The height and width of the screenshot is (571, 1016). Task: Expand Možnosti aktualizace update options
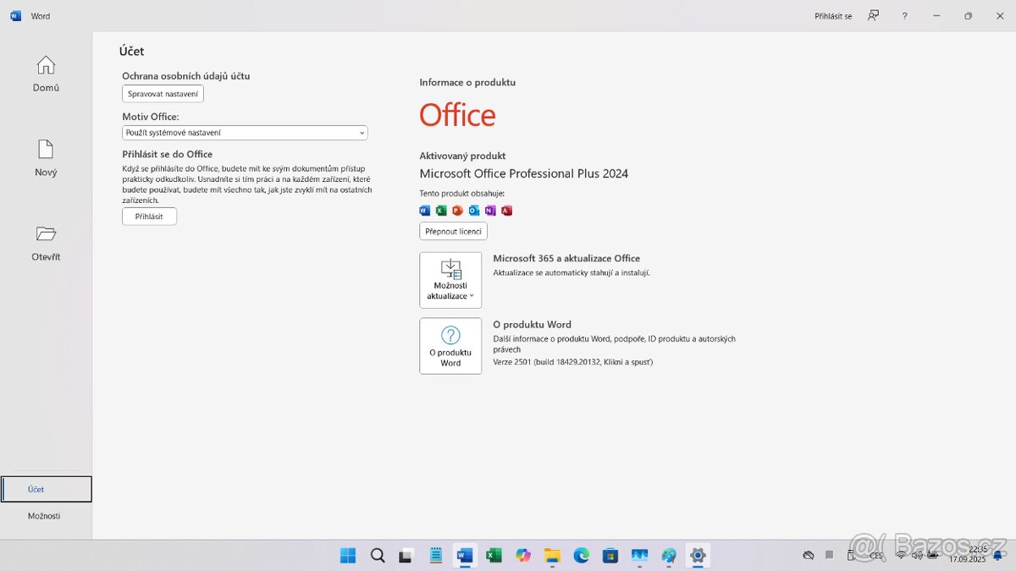[x=450, y=280]
